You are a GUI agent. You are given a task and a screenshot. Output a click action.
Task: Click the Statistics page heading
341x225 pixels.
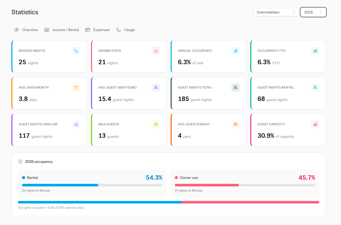25,12
